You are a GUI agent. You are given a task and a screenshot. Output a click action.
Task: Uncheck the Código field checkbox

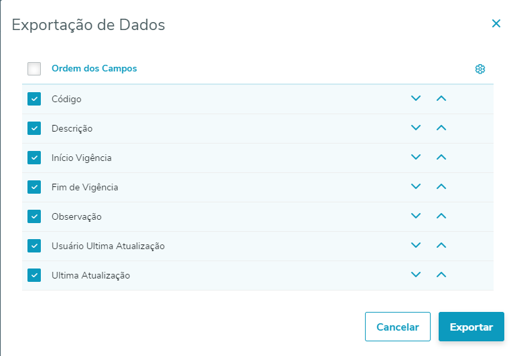click(x=34, y=99)
